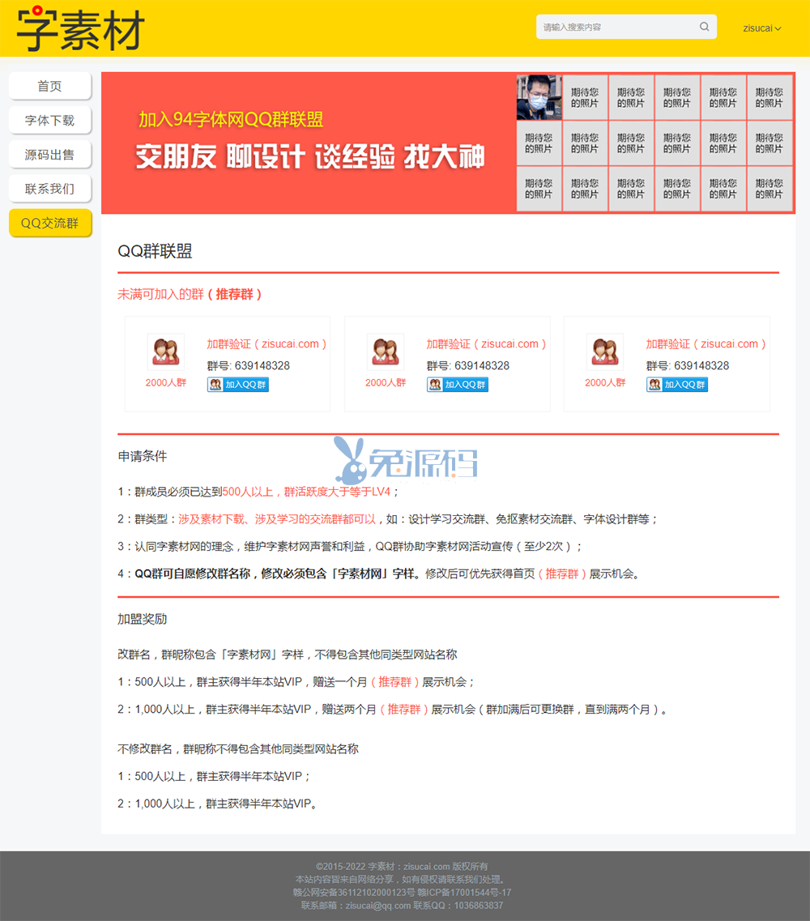The width and height of the screenshot is (810, 921).
Task: Click the masked man photo in the banner
Action: tap(539, 97)
